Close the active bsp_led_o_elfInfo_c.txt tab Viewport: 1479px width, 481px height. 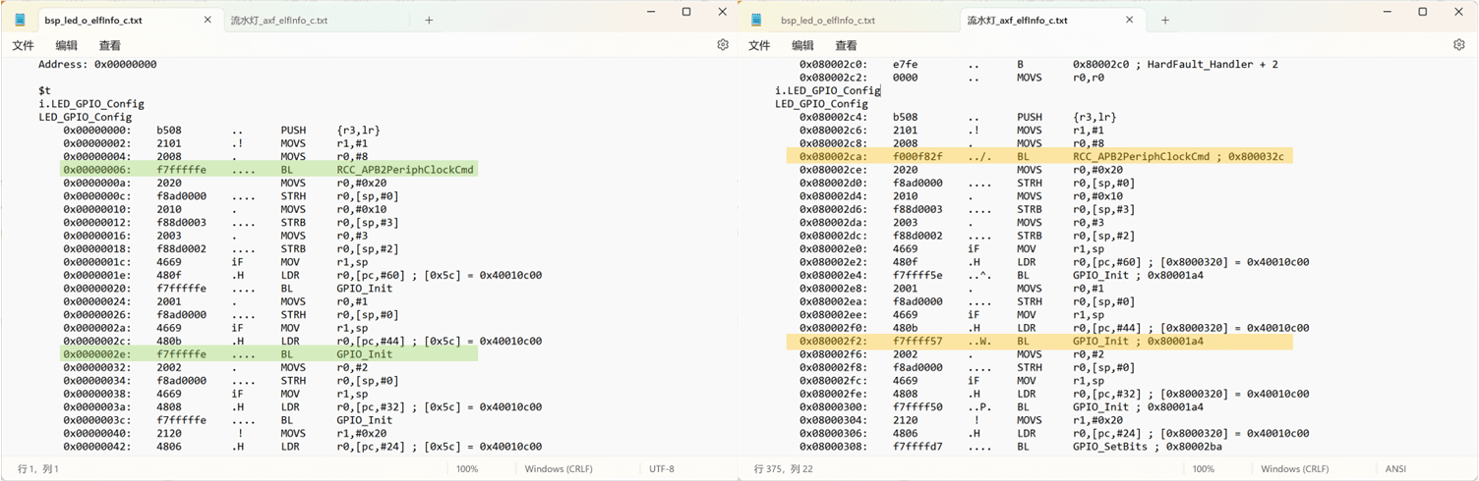[207, 20]
